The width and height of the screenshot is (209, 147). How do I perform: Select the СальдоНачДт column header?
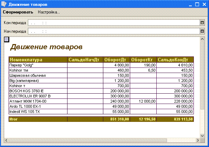coord(85,60)
